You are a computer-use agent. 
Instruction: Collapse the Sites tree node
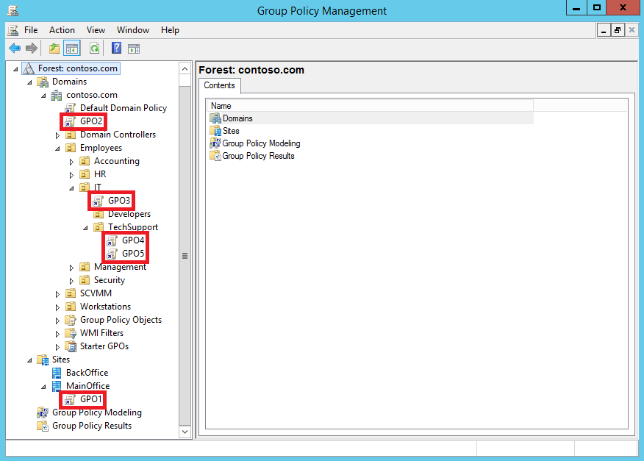(29, 360)
